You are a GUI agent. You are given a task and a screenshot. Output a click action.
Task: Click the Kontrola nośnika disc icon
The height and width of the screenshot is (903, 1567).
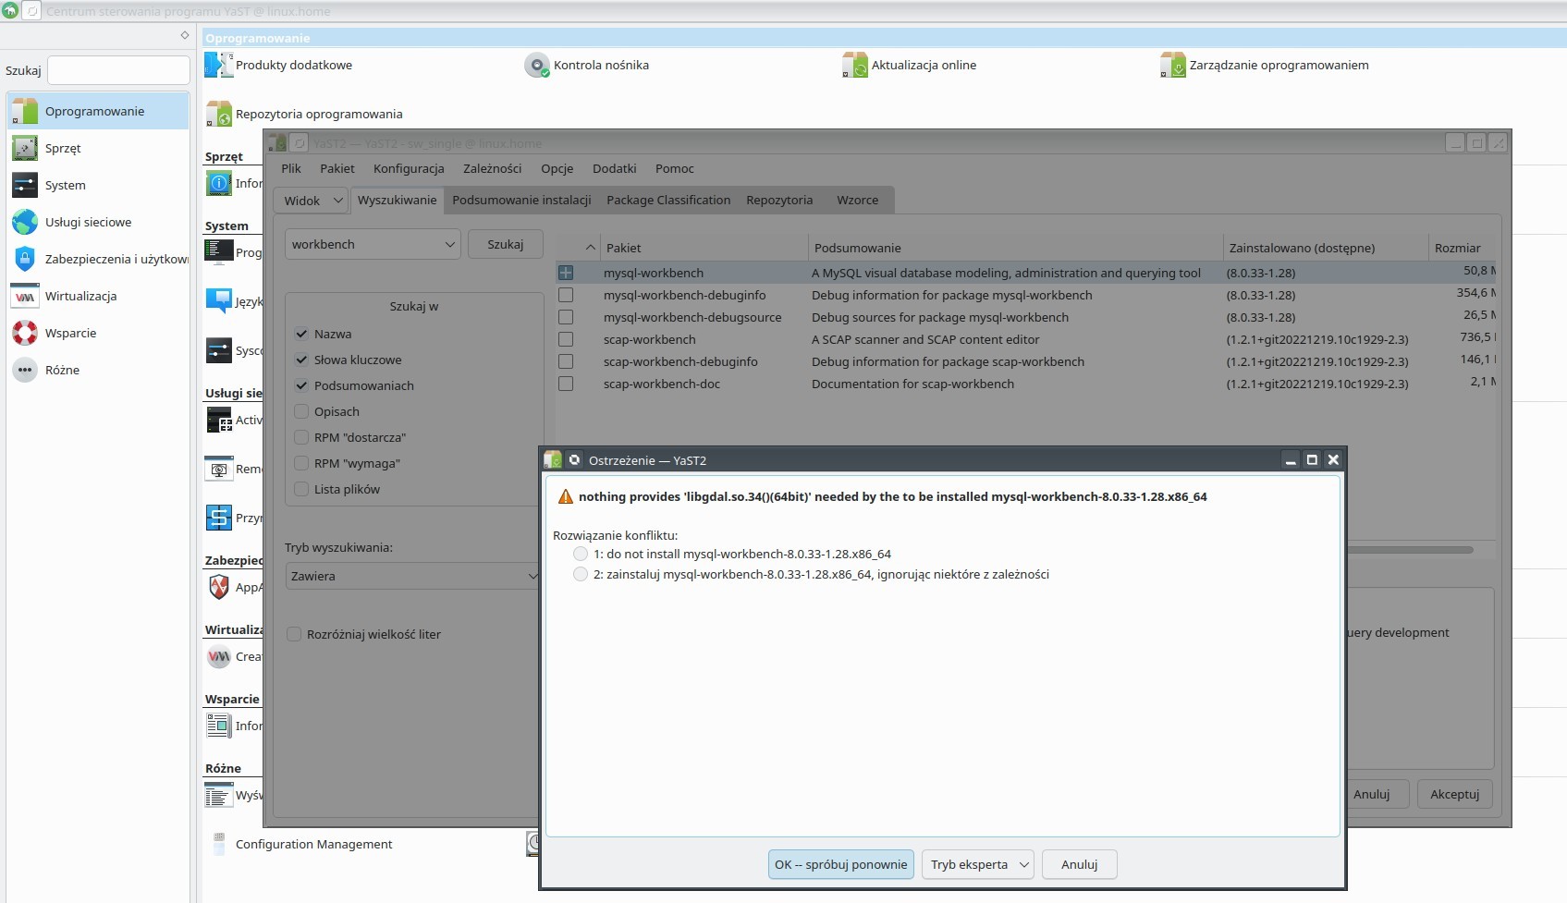click(x=536, y=66)
